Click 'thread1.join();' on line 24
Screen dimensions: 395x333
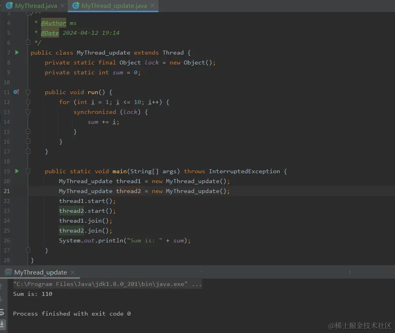click(x=86, y=221)
